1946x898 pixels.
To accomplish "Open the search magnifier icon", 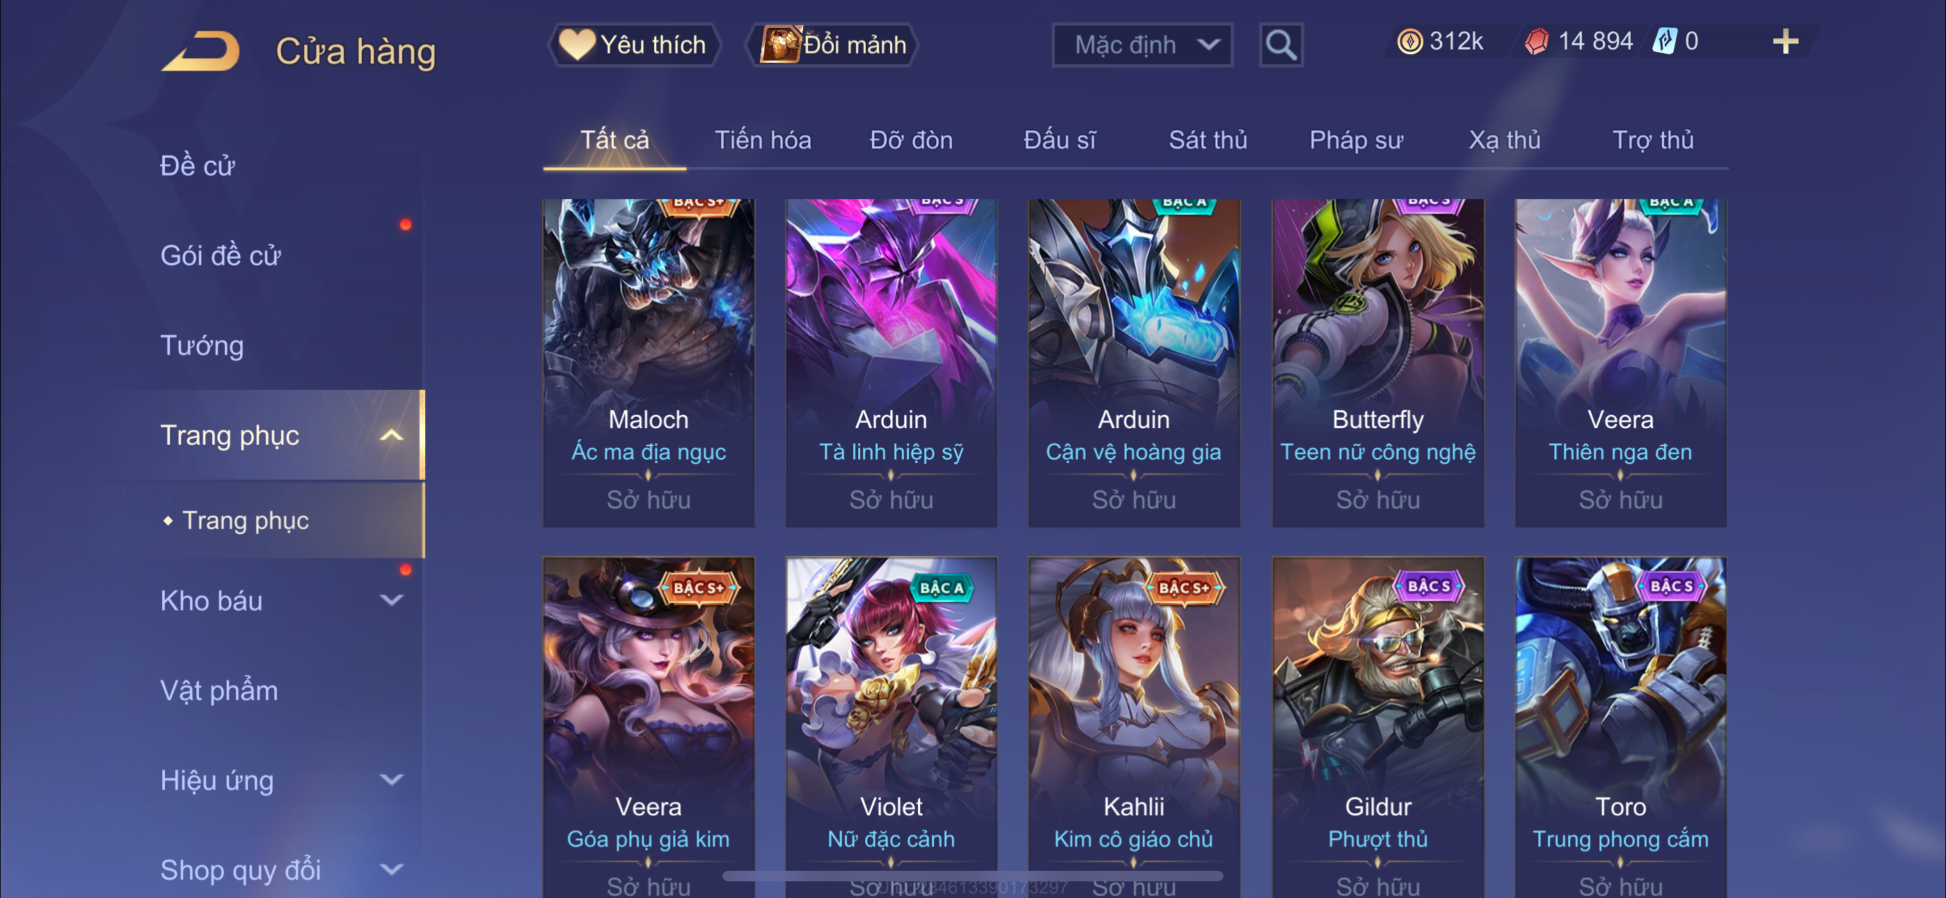I will (1281, 45).
